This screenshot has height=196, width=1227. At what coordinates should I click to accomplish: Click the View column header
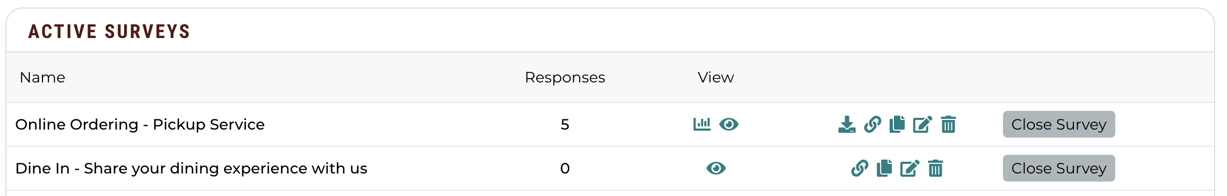716,77
